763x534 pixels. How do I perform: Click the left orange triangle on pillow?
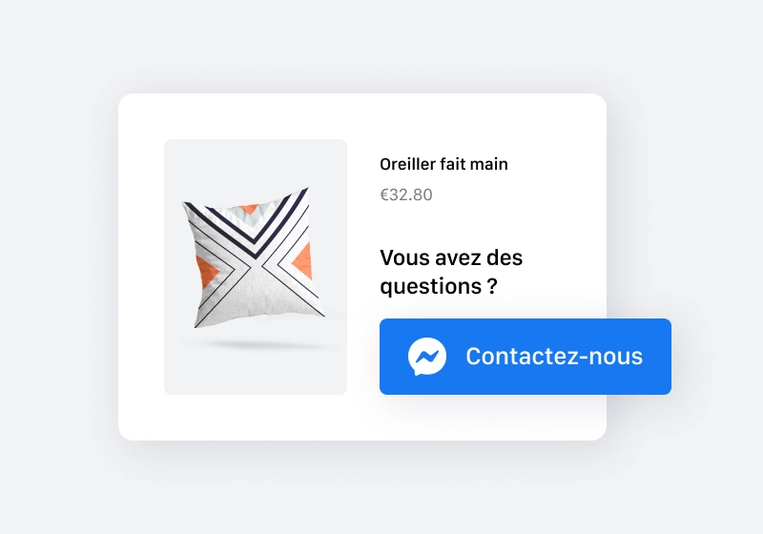(206, 272)
